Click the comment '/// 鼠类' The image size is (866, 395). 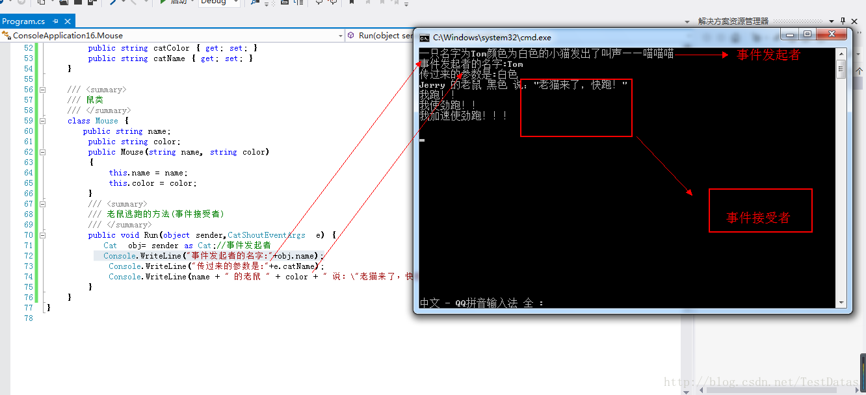click(x=85, y=100)
